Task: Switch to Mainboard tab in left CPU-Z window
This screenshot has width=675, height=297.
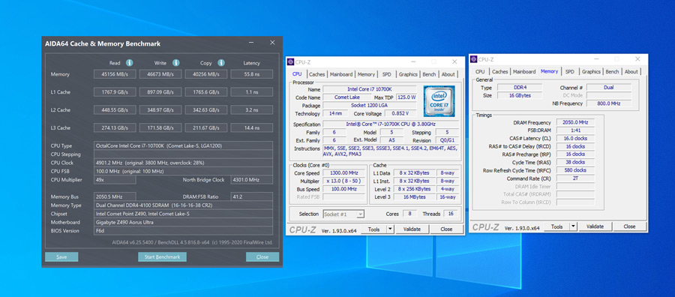Action: (x=341, y=74)
